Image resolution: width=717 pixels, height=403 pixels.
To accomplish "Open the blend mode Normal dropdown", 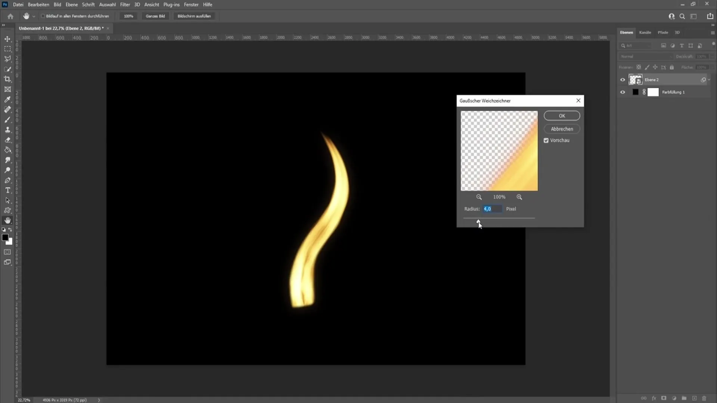I will point(646,56).
